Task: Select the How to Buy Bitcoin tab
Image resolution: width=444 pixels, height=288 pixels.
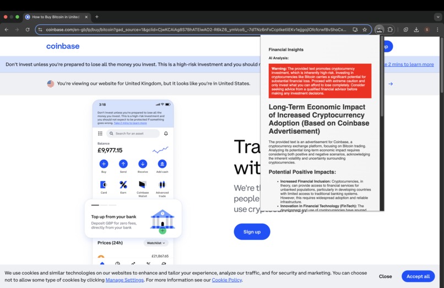Action: tap(56, 17)
